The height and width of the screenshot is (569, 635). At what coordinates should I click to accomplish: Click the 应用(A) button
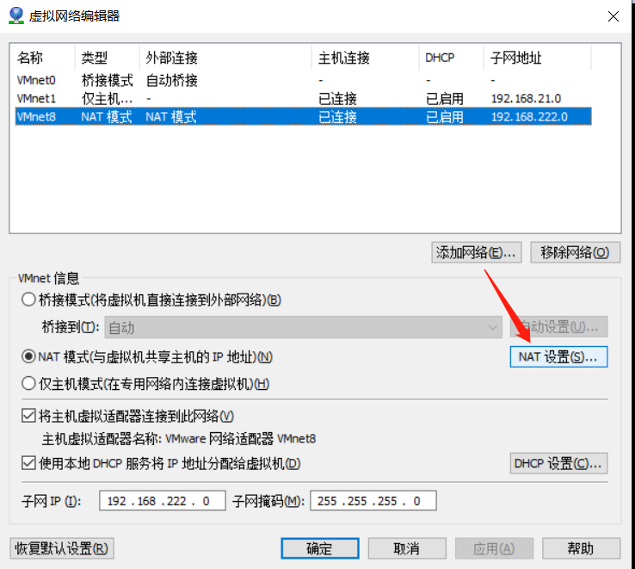pyautogui.click(x=494, y=548)
